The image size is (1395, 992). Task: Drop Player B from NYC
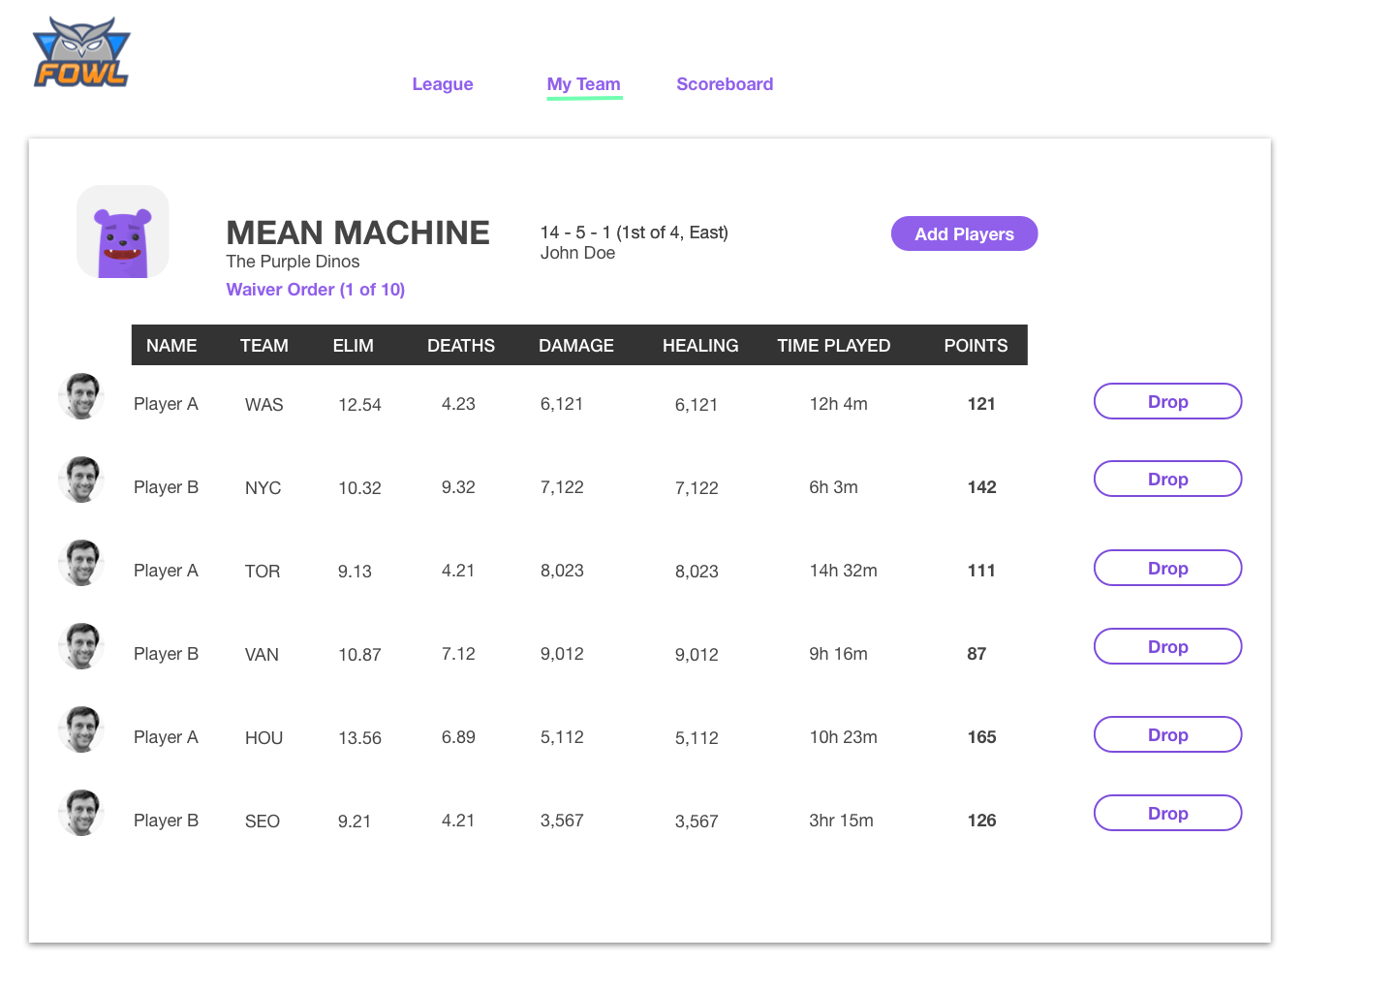pyautogui.click(x=1167, y=479)
